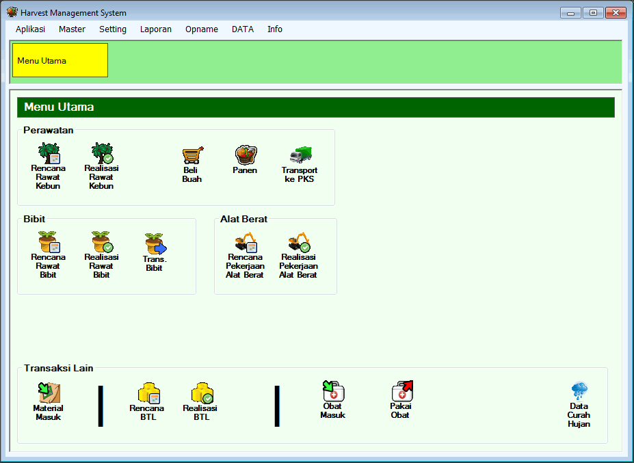Open Realisasi Rawat Bibit icon
Image resolution: width=634 pixels, height=463 pixels.
click(x=103, y=242)
